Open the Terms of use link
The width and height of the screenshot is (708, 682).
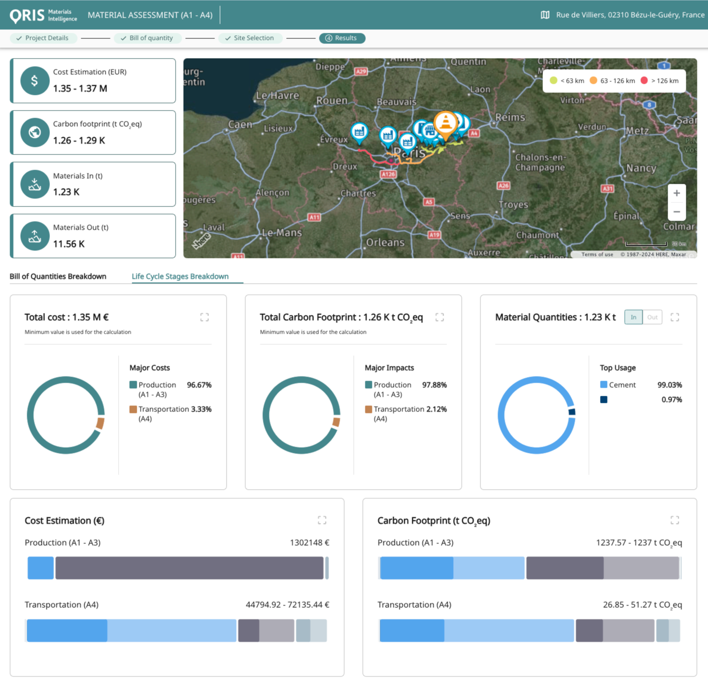click(x=596, y=254)
